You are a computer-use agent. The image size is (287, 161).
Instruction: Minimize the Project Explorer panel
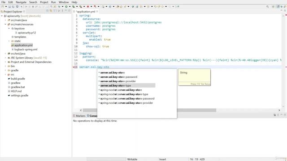[x=66, y=11]
